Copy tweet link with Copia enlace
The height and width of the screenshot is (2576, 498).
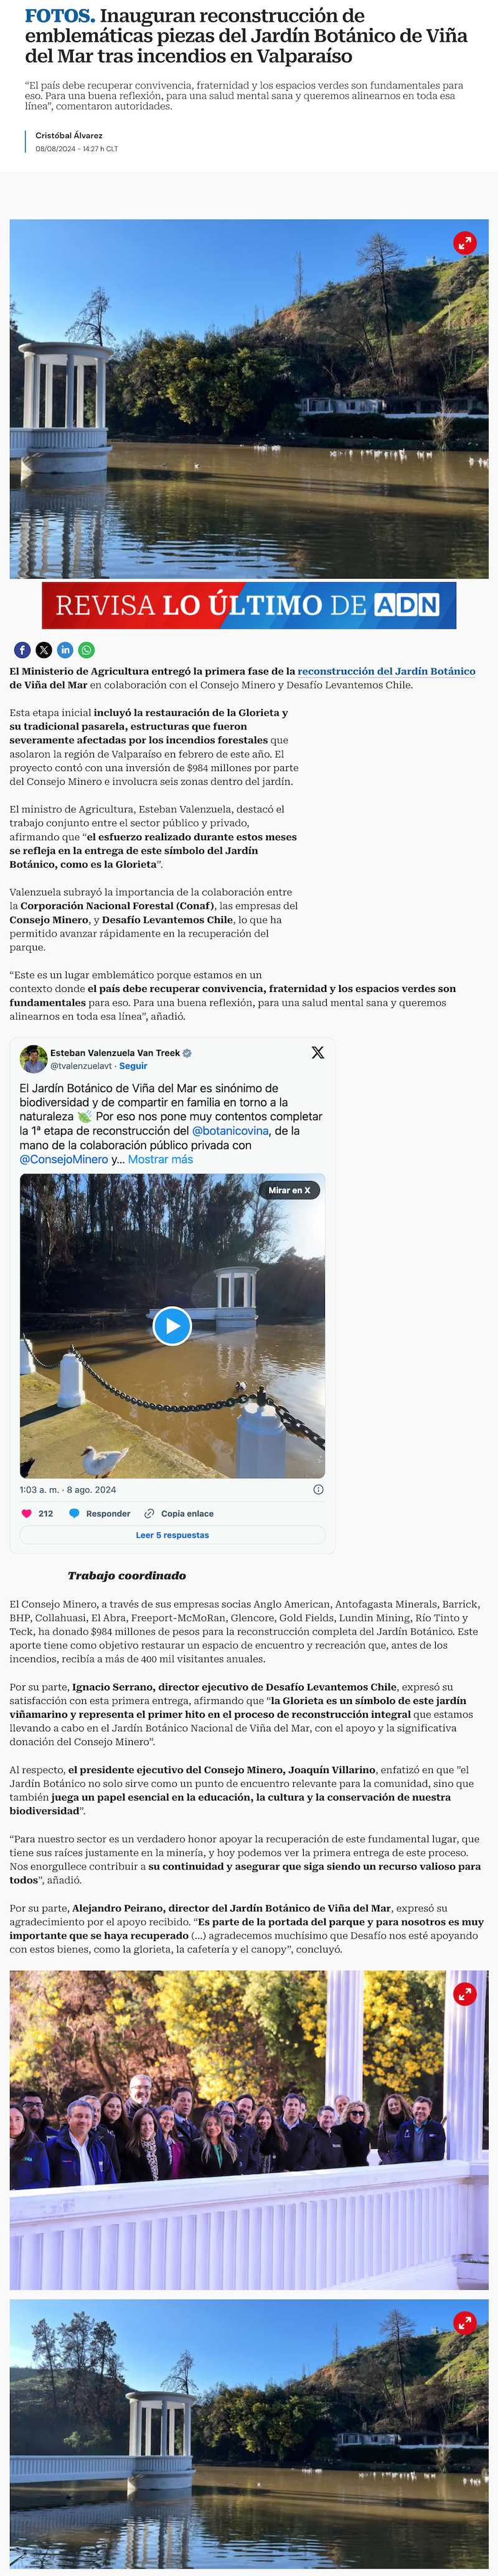(179, 1513)
